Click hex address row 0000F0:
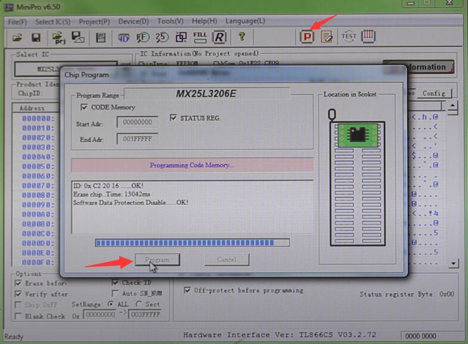The width and height of the screenshot is (468, 344). pos(38,262)
